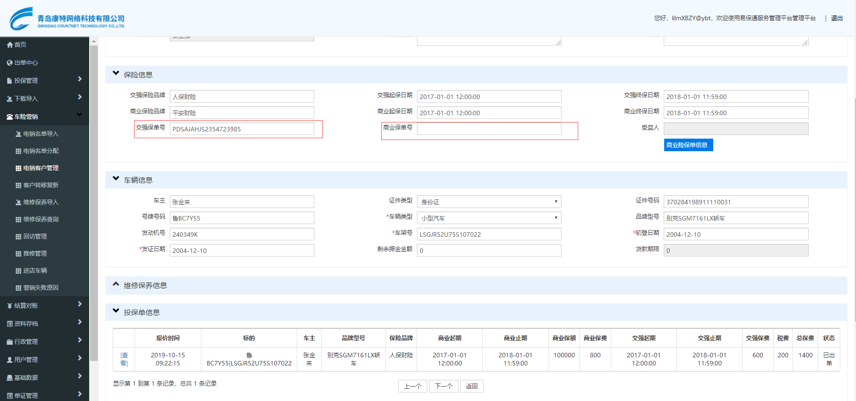Click the empty 商业保单号 input field

click(489, 129)
